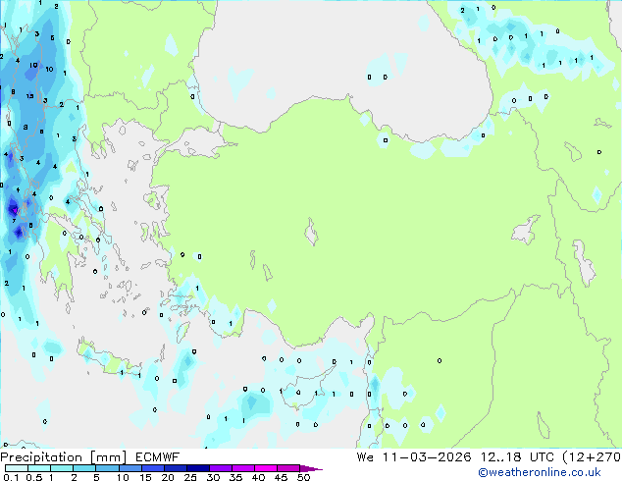Click the "We" weekday label
The height and width of the screenshot is (481, 622).
(365, 457)
